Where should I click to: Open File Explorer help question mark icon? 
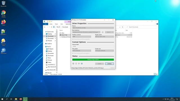pos(157,24)
